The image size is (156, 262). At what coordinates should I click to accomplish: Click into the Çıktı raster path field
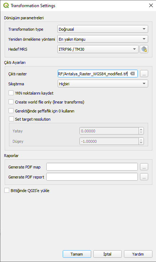tap(98, 74)
